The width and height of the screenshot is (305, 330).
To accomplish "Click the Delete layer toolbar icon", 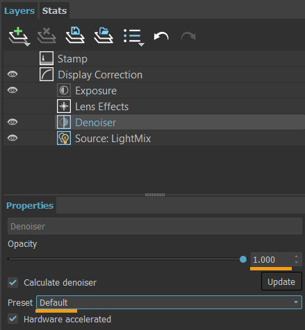I will point(47,35).
